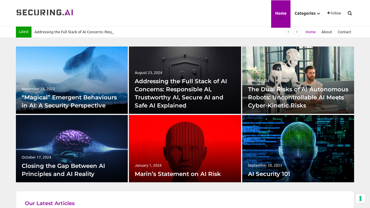This screenshot has height=208, width=370.
Task: Click the Follow plus icon
Action: (x=329, y=13)
